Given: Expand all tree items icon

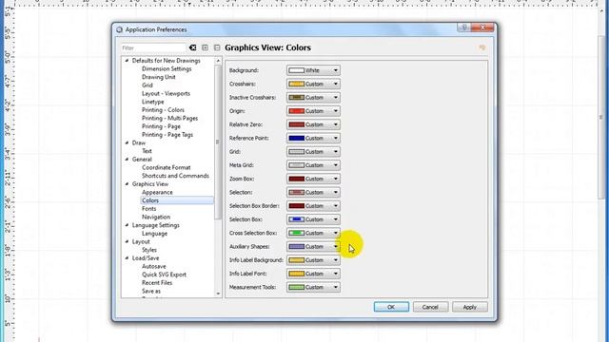Looking at the screenshot, I should point(206,47).
